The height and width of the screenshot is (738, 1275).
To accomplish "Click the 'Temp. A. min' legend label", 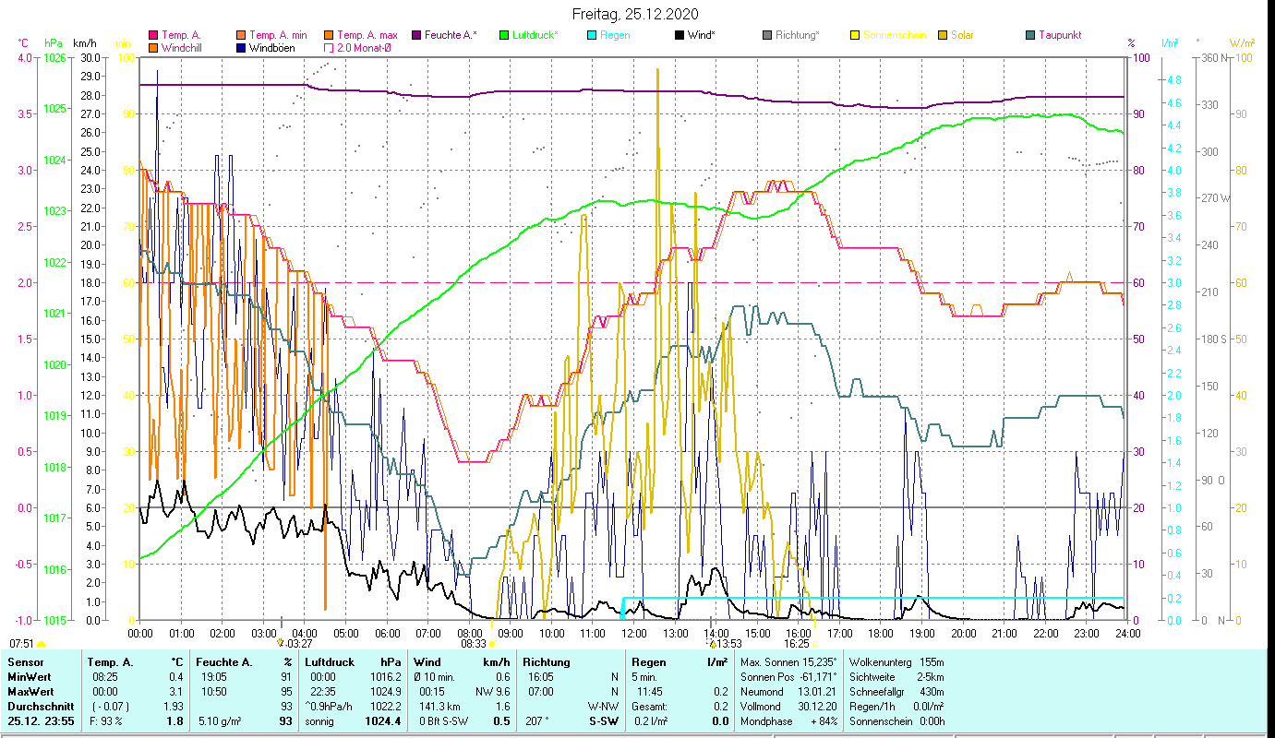I will pos(280,36).
